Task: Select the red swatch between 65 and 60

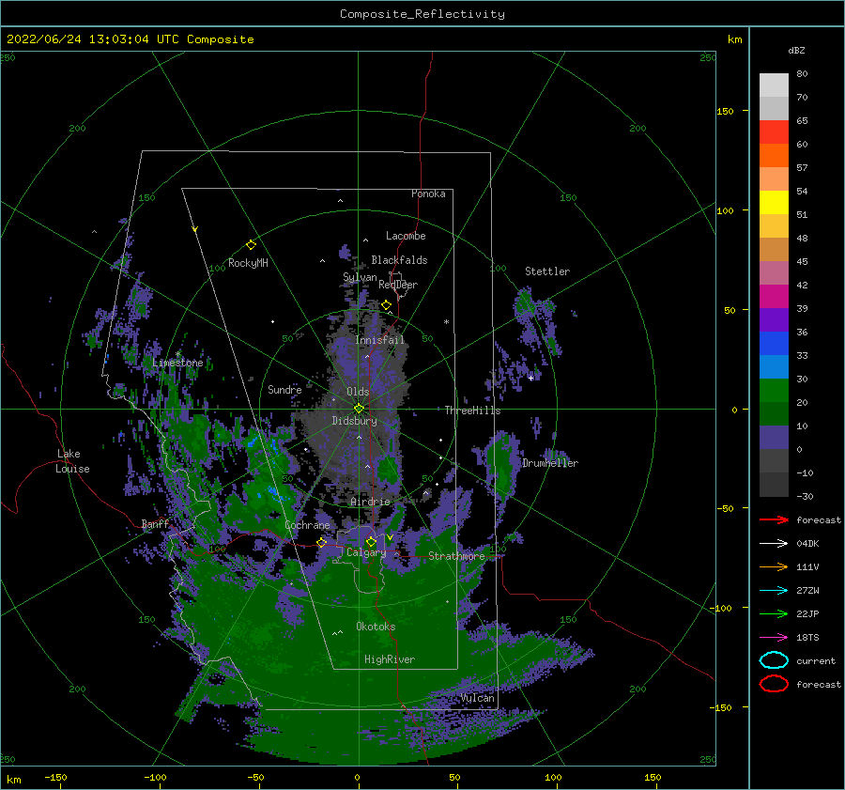Action: click(774, 132)
